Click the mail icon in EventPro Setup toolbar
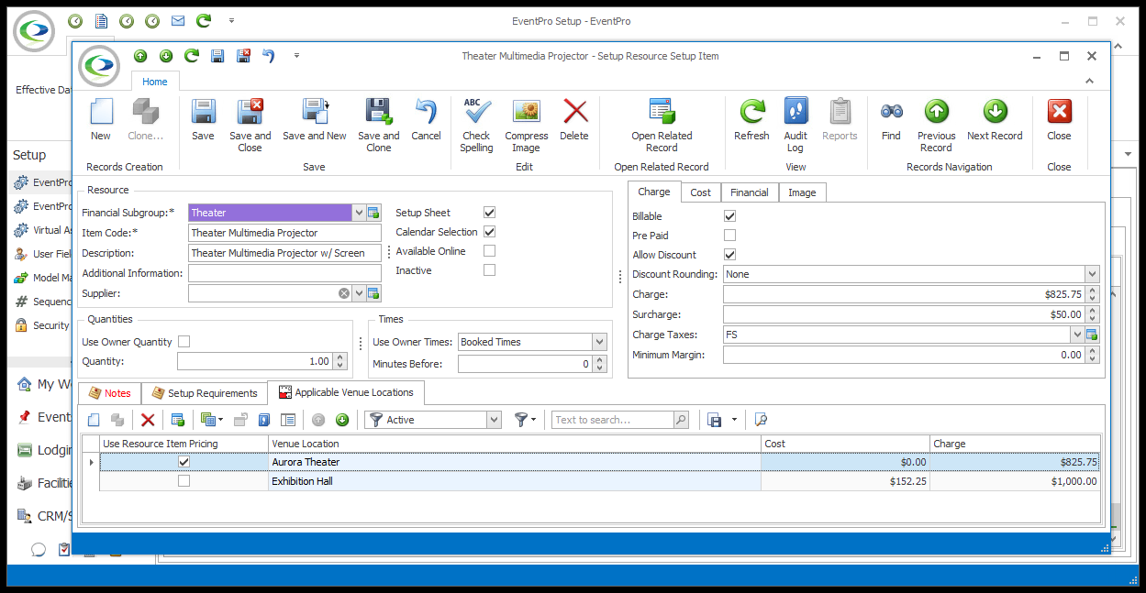The height and width of the screenshot is (593, 1146). 178,20
